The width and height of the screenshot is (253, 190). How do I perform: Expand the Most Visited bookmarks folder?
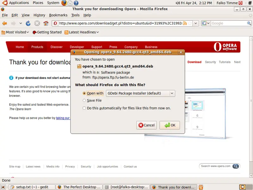15,32
